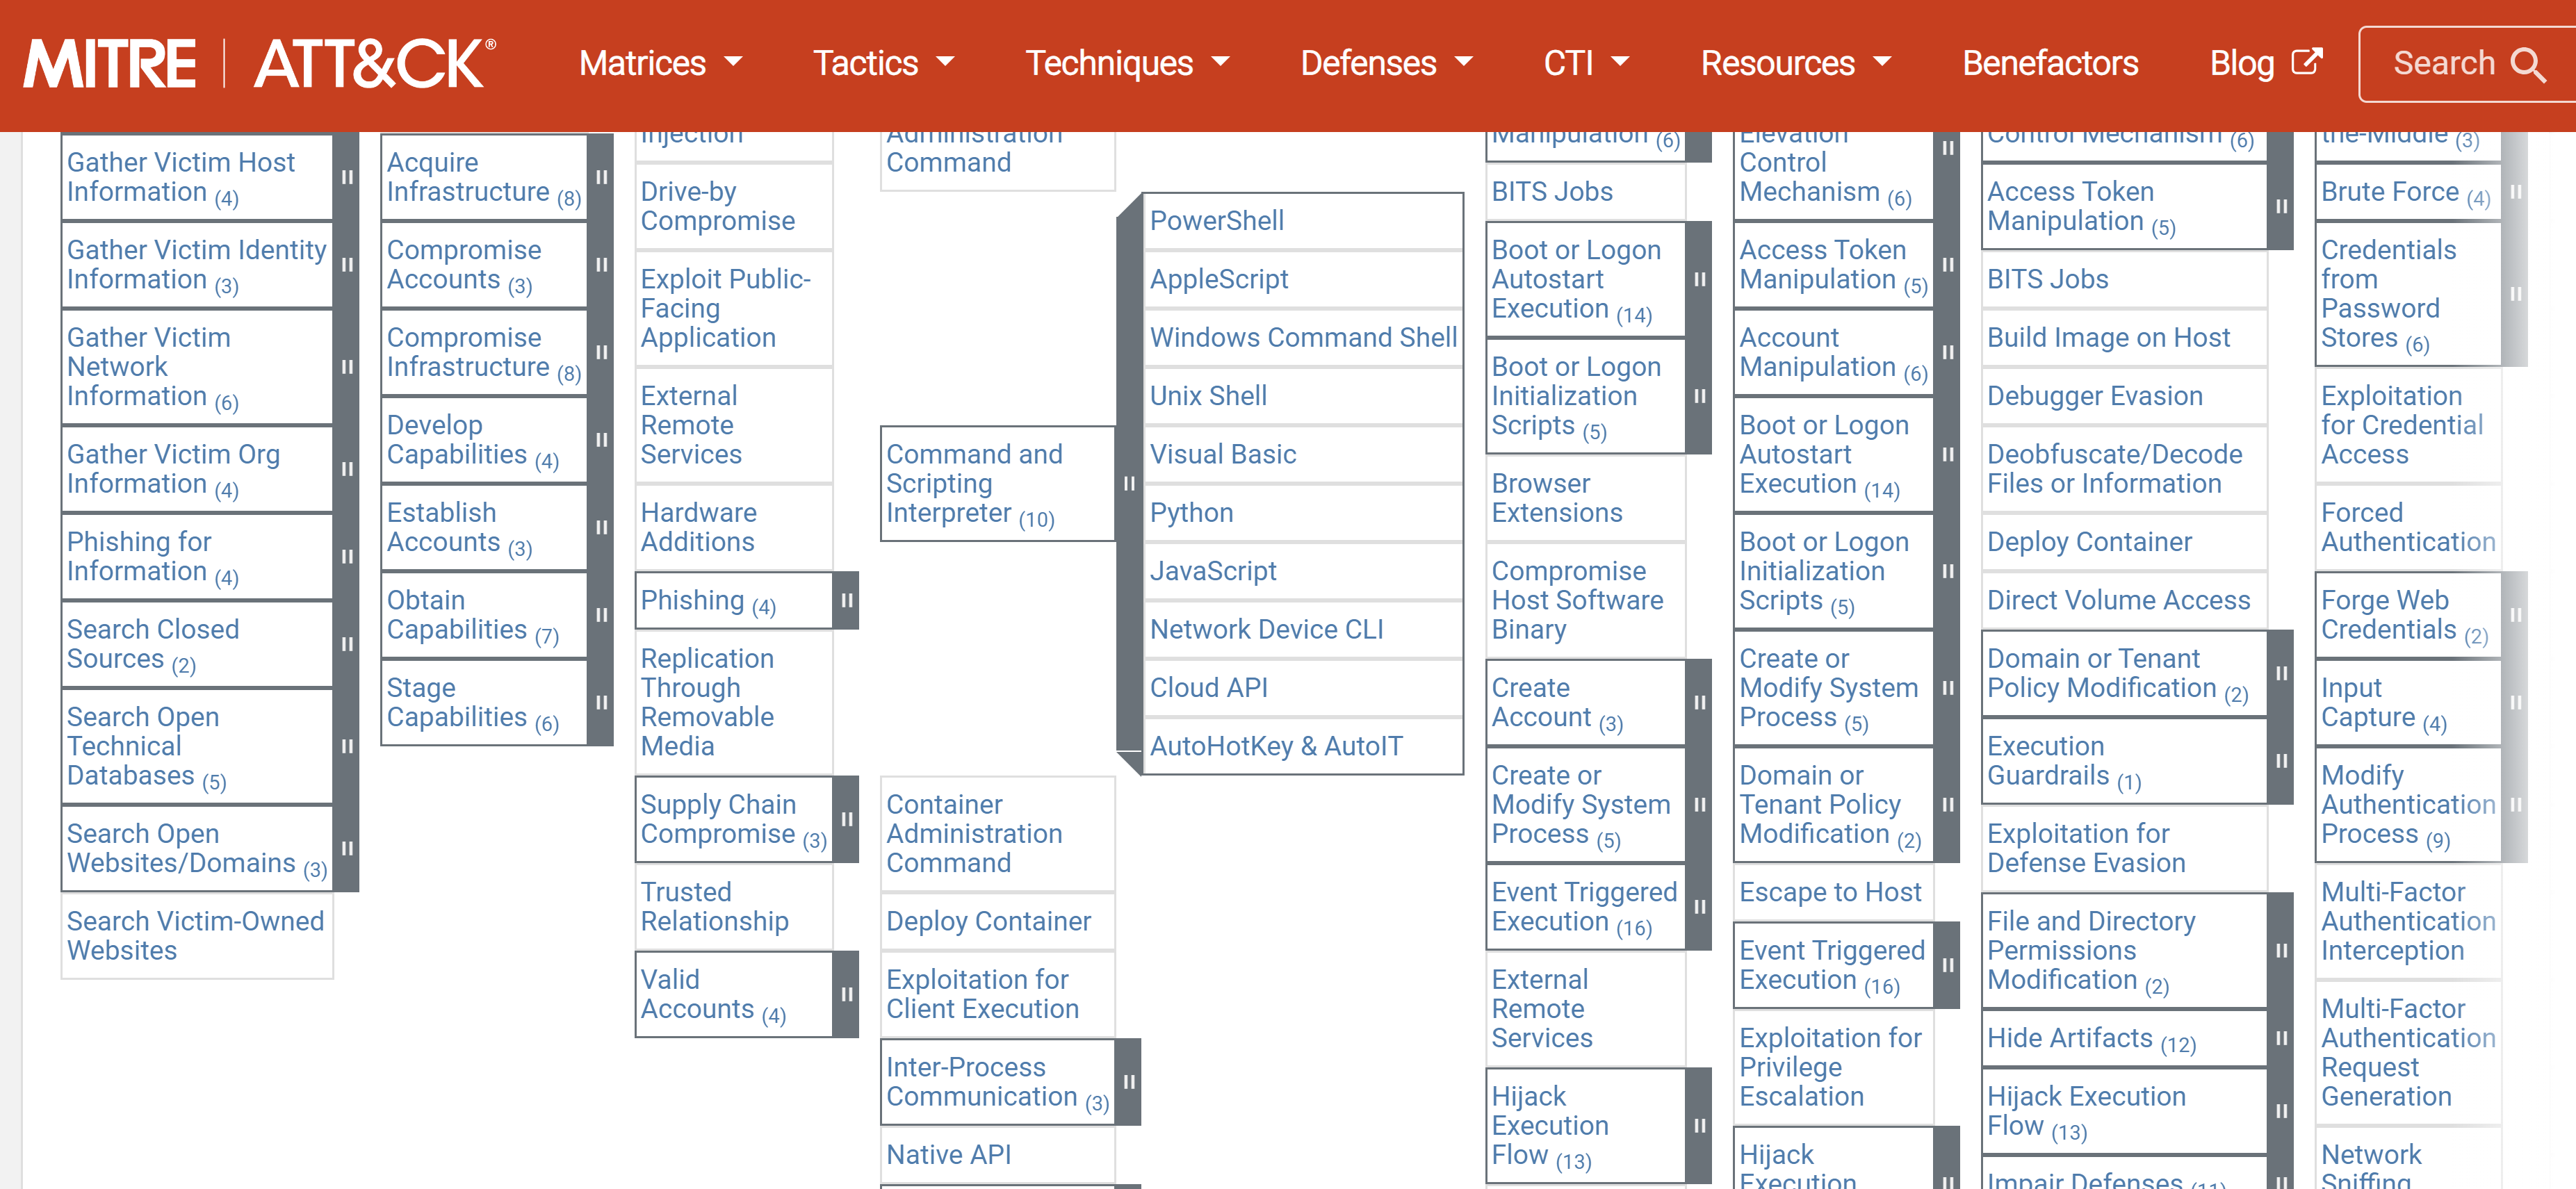Viewport: 2576px width, 1189px height.
Task: Expand the Inter-Process Communication sub-techniques handle
Action: coord(1129,1082)
